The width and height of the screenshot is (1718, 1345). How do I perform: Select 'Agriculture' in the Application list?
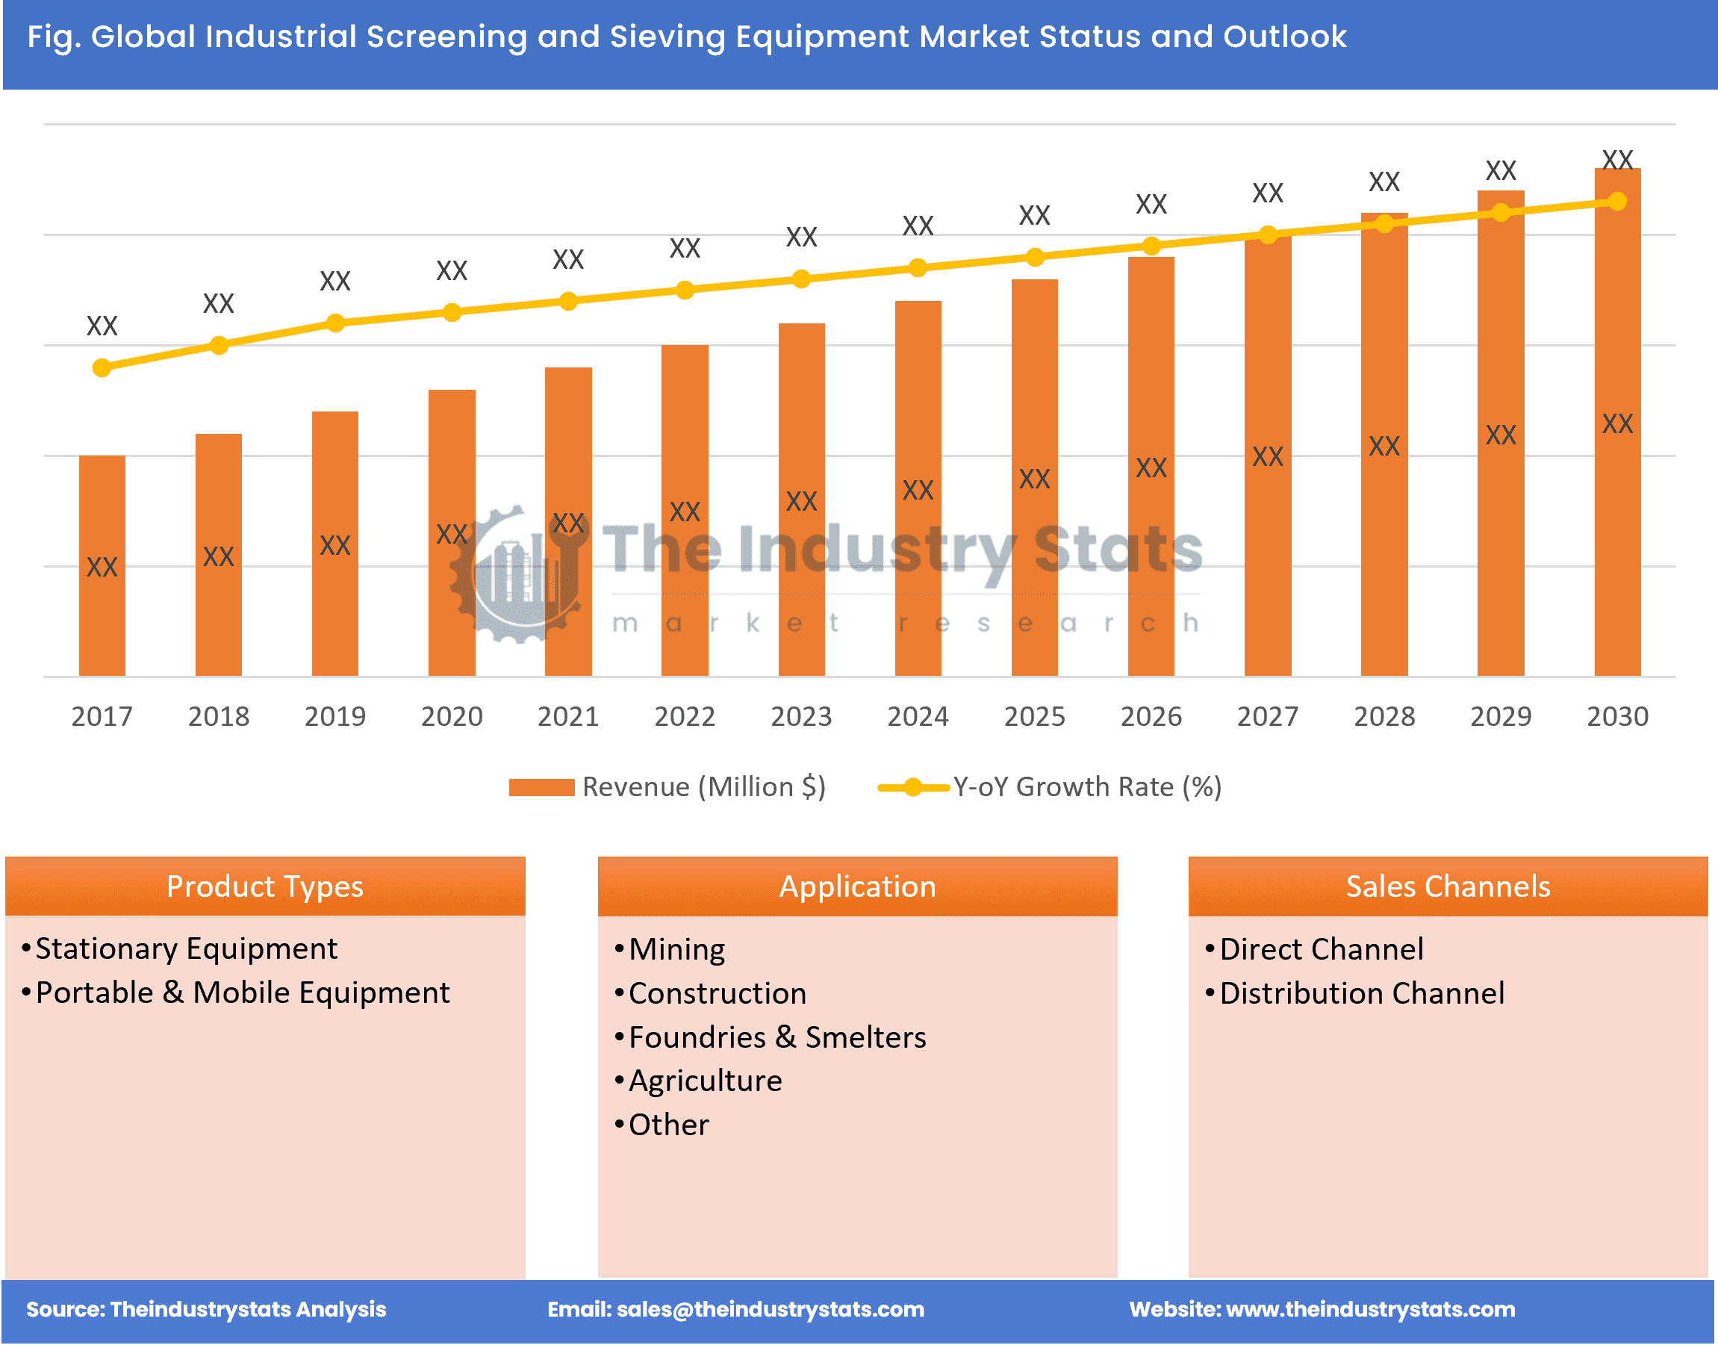point(706,1083)
